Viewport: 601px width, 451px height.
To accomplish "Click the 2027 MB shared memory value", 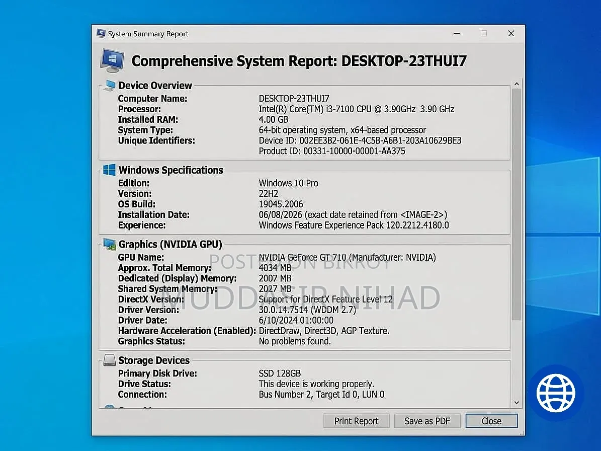I will coord(275,289).
